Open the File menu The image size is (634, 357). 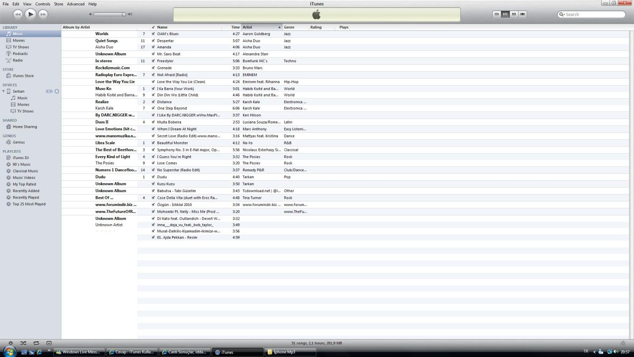click(x=5, y=4)
